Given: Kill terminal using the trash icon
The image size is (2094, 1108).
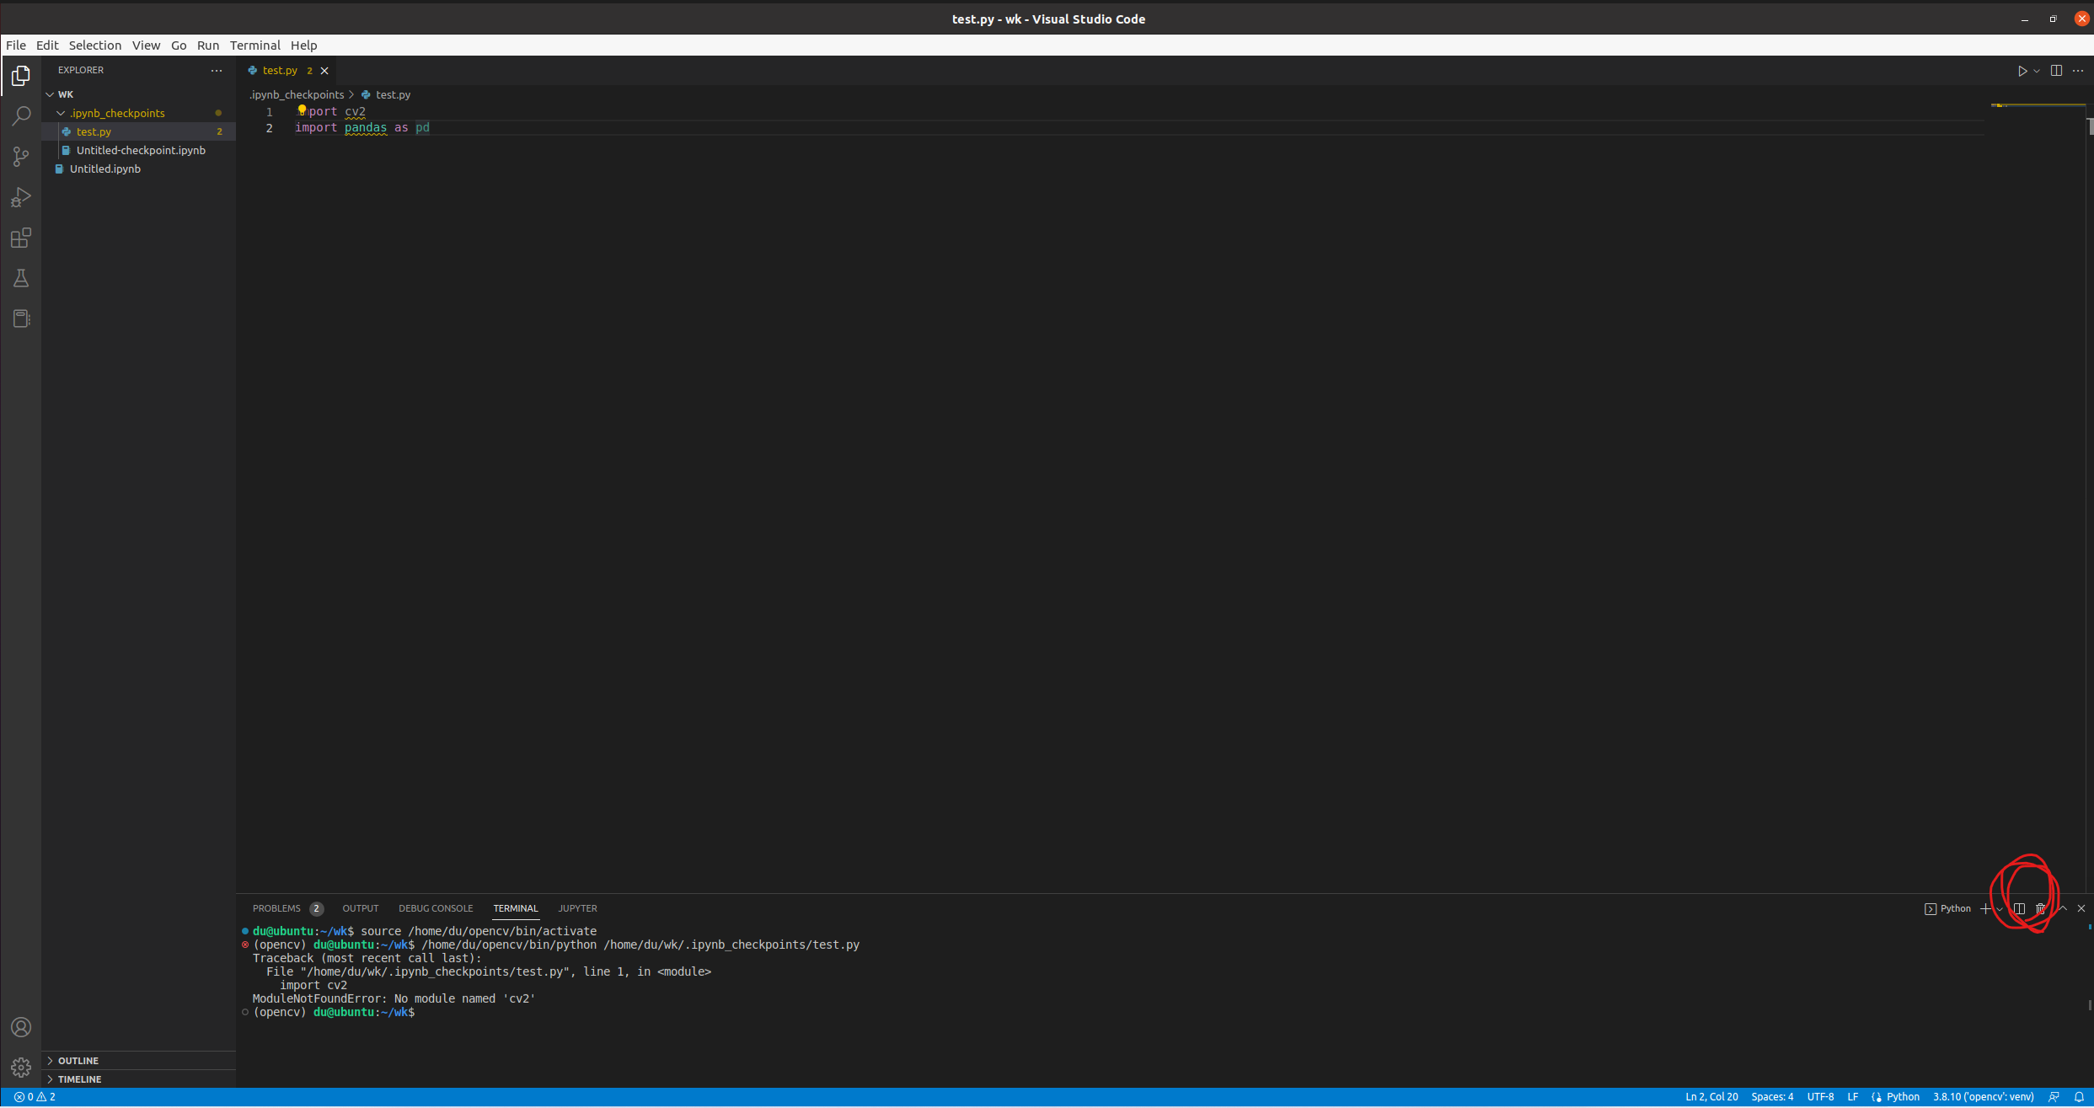Looking at the screenshot, I should 2040,908.
